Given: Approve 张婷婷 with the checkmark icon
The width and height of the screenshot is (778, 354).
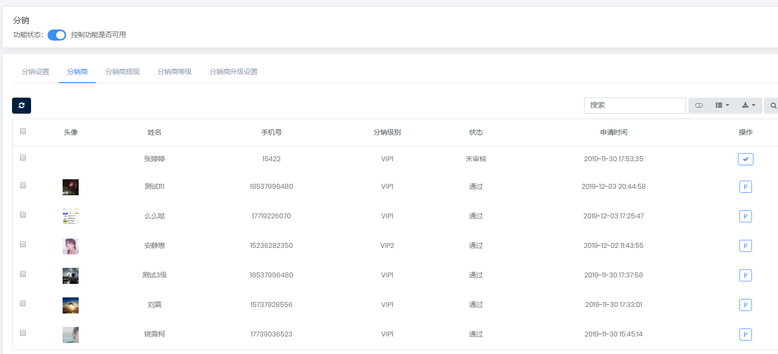Looking at the screenshot, I should (745, 159).
